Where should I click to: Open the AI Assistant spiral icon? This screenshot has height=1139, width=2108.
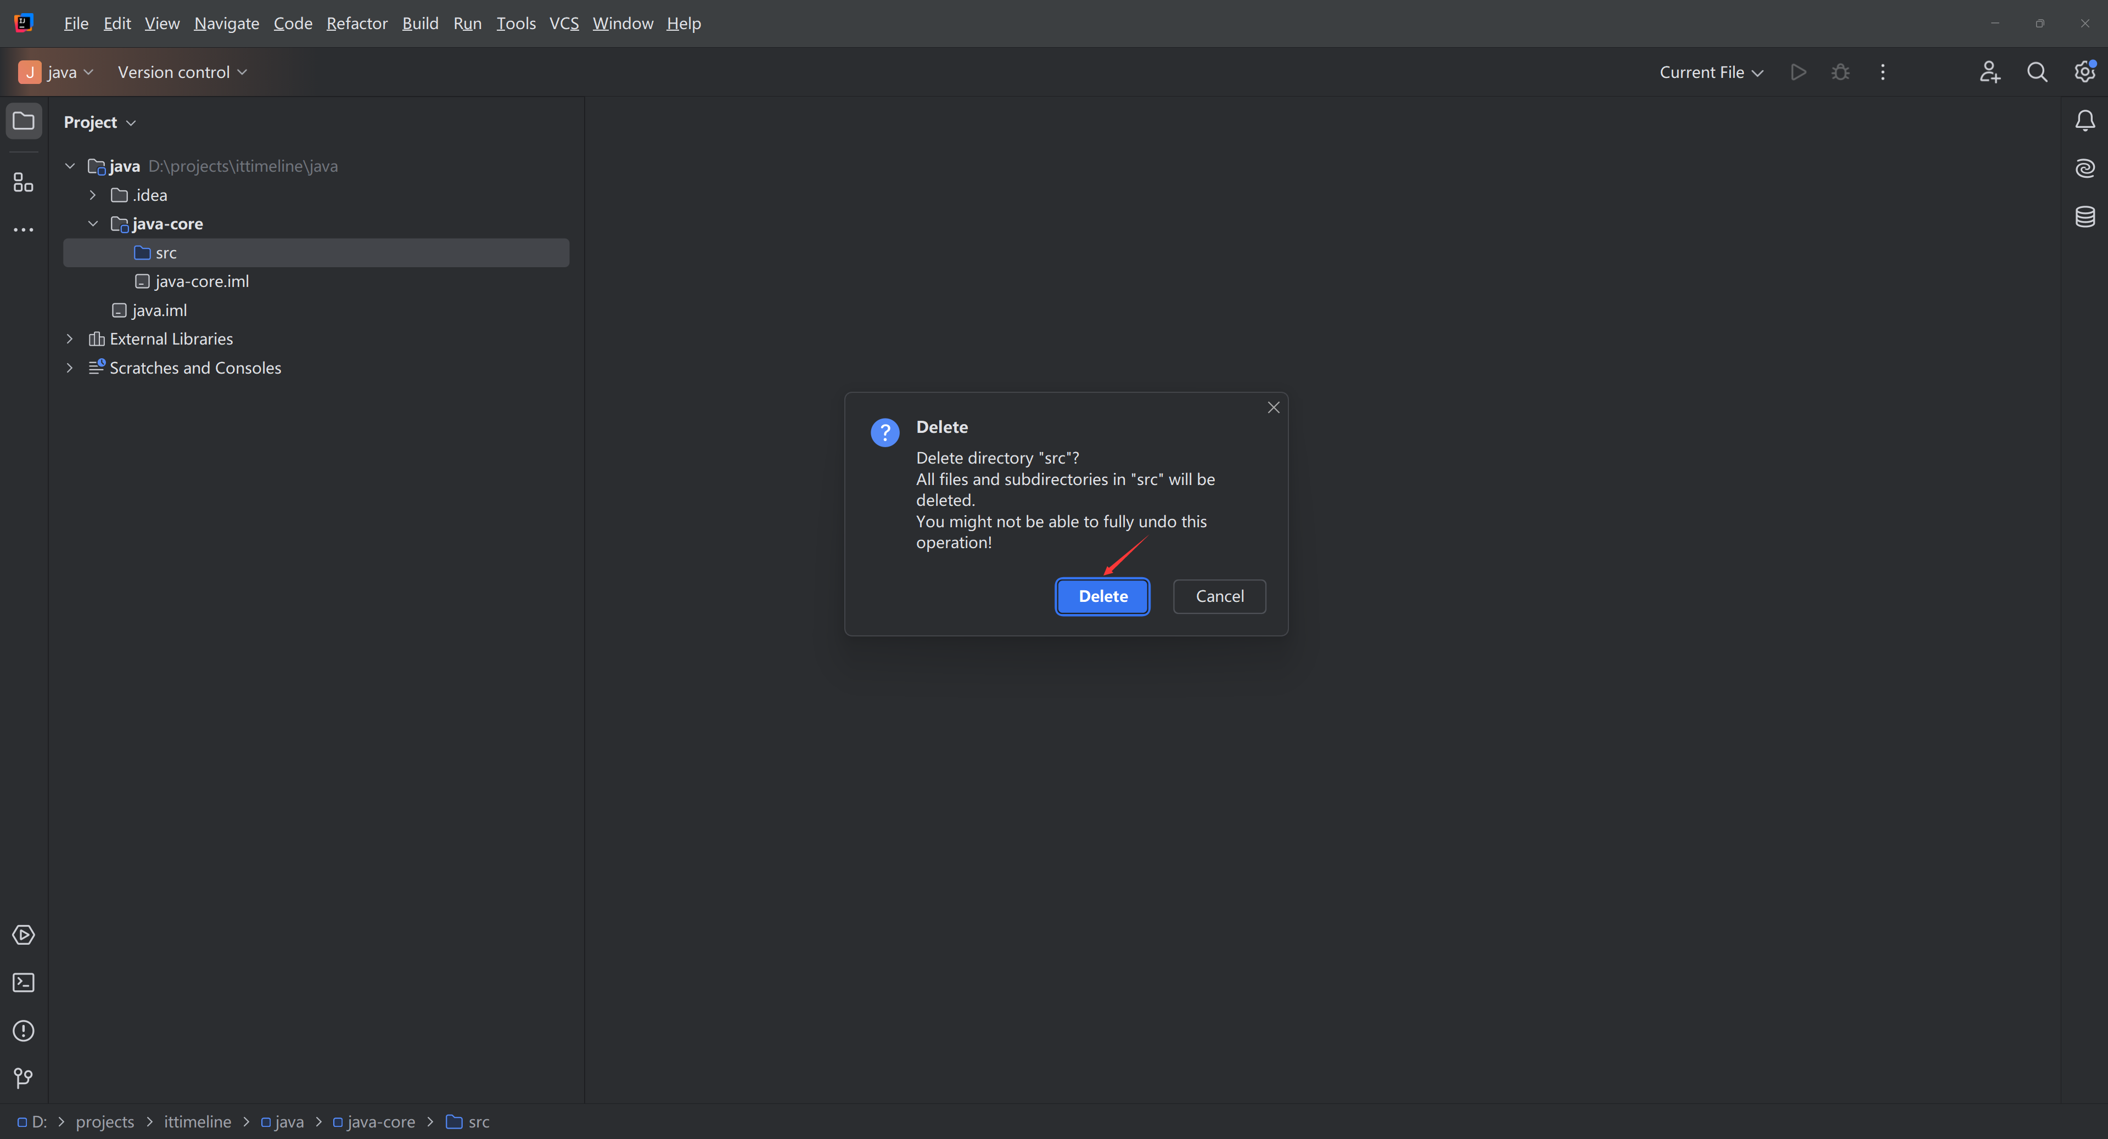(x=2084, y=168)
